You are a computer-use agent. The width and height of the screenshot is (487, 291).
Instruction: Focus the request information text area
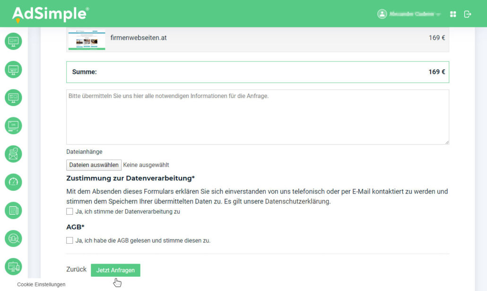pos(257,117)
